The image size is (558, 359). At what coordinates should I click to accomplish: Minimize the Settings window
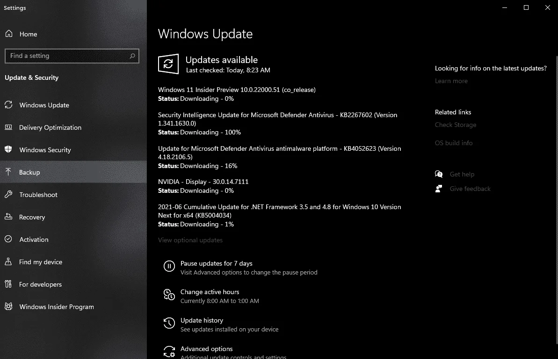[504, 7]
